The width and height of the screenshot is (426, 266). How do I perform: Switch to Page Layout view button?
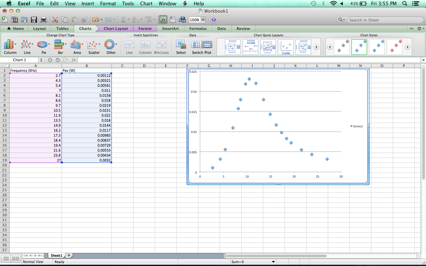click(x=15, y=259)
